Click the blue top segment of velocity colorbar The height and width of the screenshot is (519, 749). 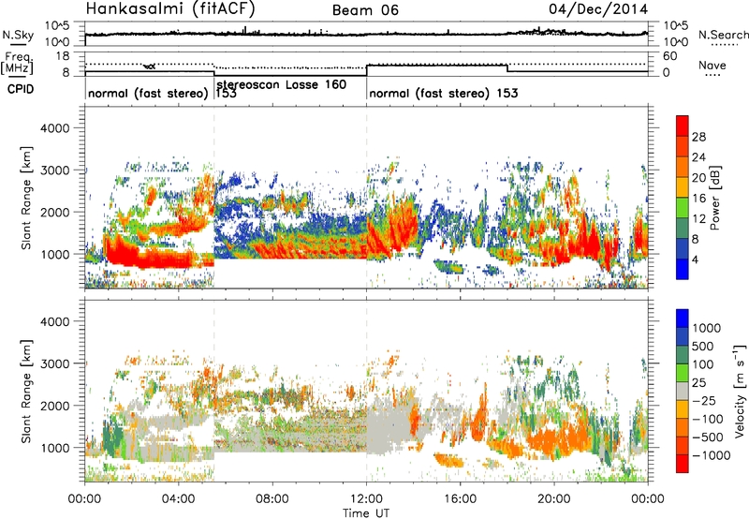point(683,319)
